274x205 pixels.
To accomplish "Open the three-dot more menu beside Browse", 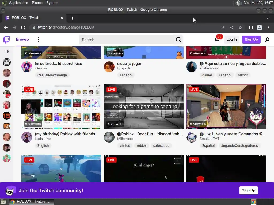I will click(38, 40).
